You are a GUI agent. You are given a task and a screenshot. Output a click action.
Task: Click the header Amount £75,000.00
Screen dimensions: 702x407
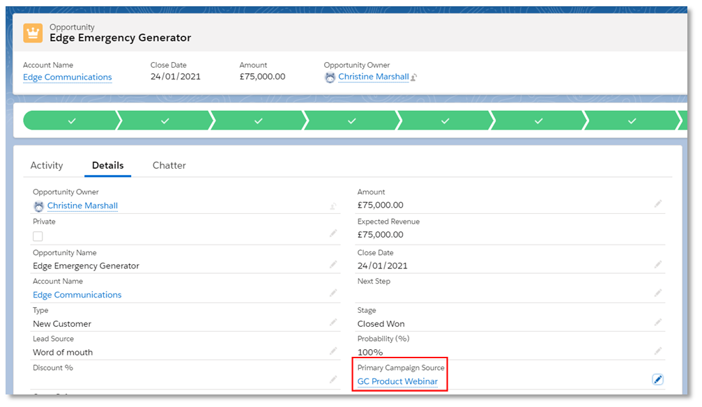coord(262,77)
